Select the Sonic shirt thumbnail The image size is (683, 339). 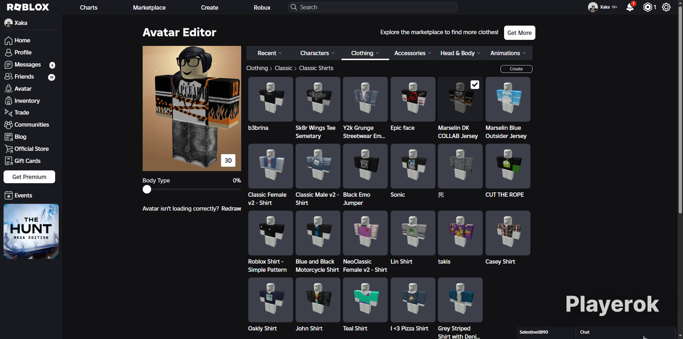coord(413,166)
